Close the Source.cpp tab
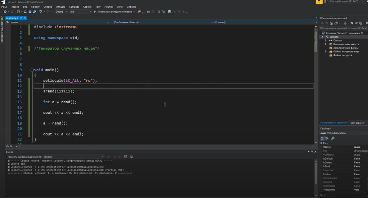Viewport: 368px width, 198px height. click(25, 18)
